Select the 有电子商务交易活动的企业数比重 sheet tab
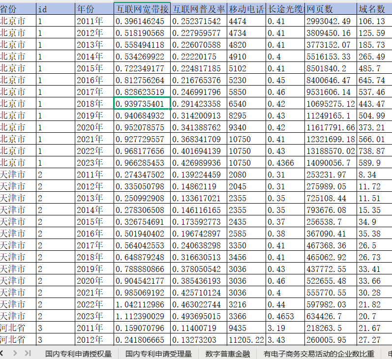The width and height of the screenshot is (392, 359). [x=319, y=353]
